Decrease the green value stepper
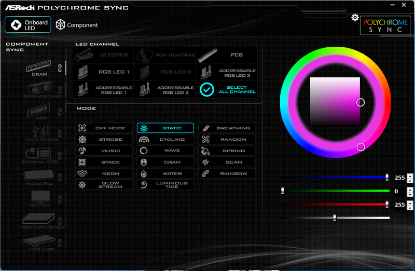 pyautogui.click(x=410, y=194)
